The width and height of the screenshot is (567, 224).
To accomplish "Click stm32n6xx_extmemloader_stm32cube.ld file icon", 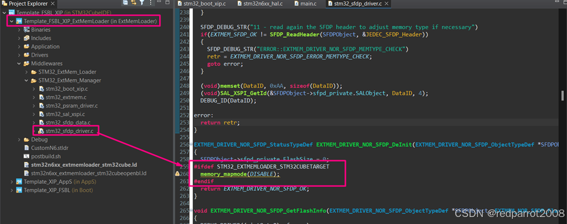I will click(26, 165).
